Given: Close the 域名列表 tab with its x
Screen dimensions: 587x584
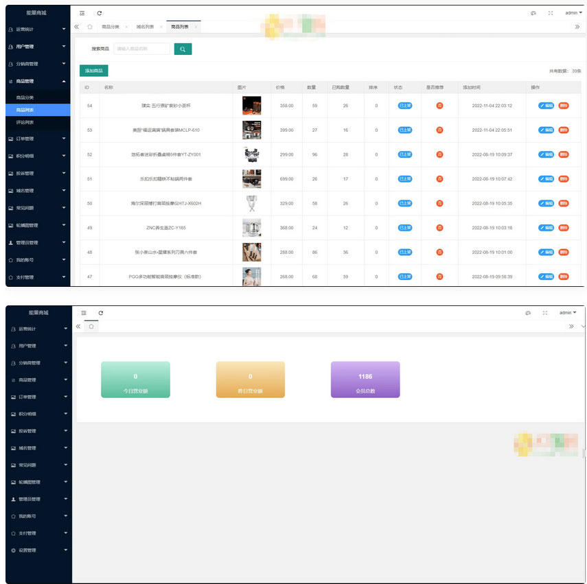Looking at the screenshot, I should click(x=161, y=27).
